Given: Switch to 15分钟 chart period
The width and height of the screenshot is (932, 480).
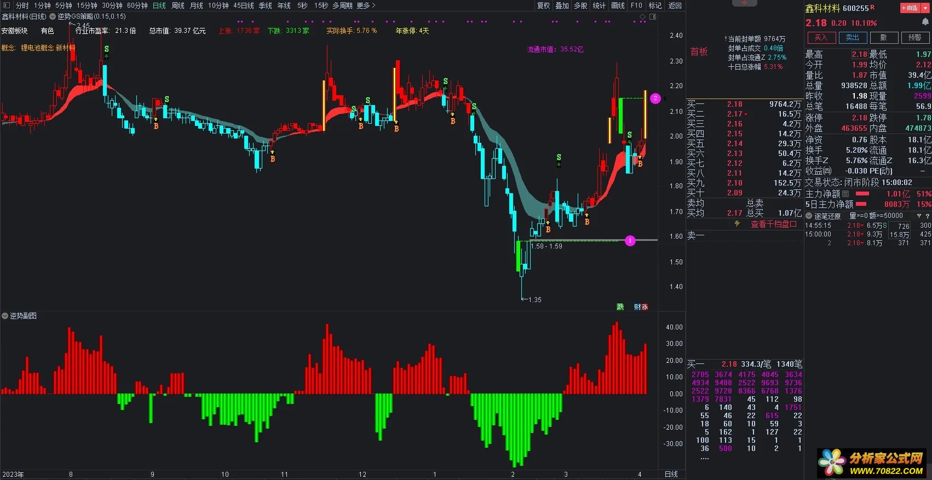Looking at the screenshot, I should (x=87, y=5).
